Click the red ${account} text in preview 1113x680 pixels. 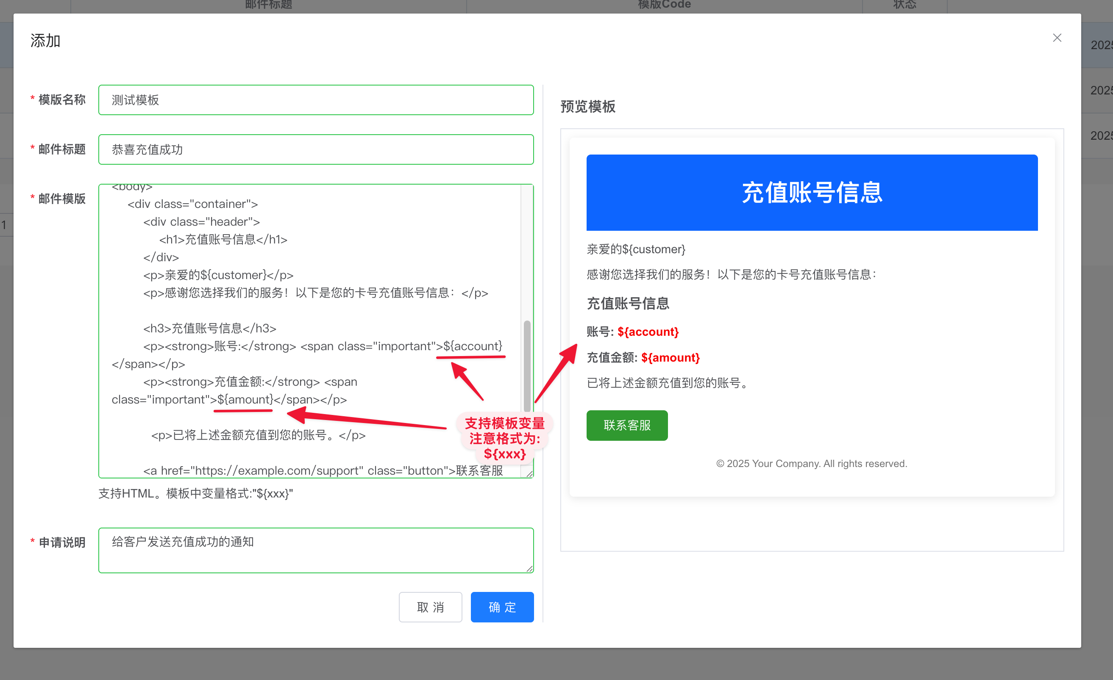(x=648, y=332)
